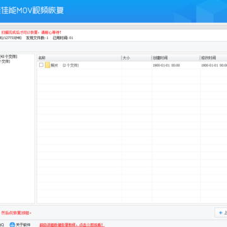Select the 照片 (2 个文件) row name

[65, 66]
